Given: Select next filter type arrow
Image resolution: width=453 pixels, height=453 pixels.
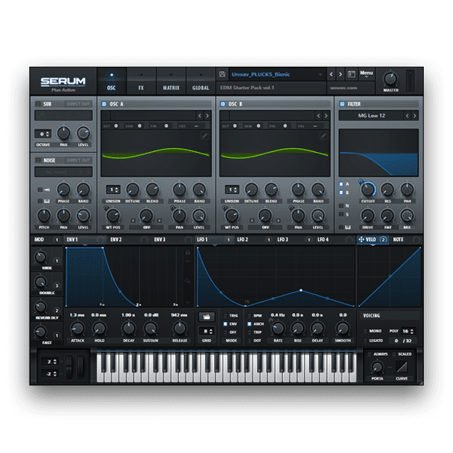Looking at the screenshot, I should point(415,116).
